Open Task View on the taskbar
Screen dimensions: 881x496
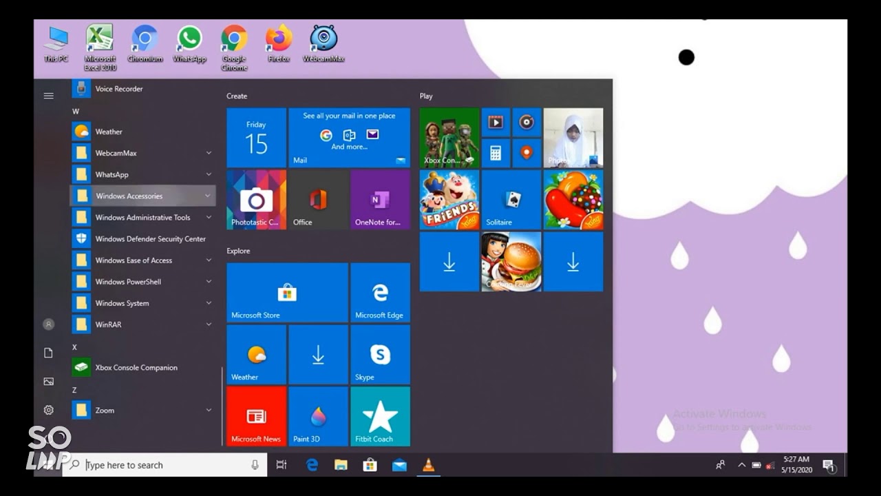click(x=282, y=465)
